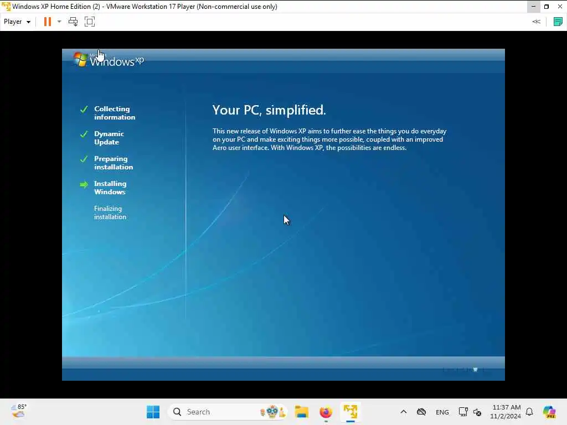Open the notifications bell
Screen dimensions: 567x425
click(x=529, y=412)
